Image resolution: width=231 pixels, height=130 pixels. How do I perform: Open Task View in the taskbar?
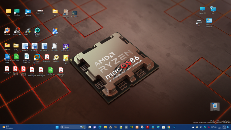tap(90, 127)
